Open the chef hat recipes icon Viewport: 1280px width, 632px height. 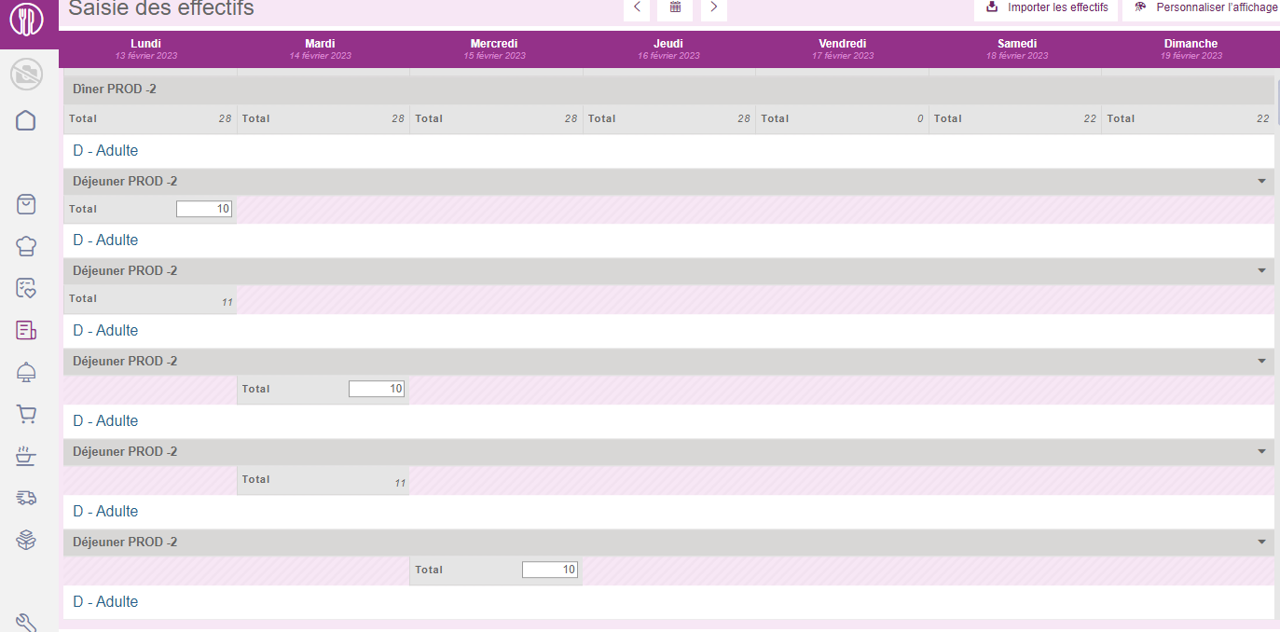[x=26, y=246]
